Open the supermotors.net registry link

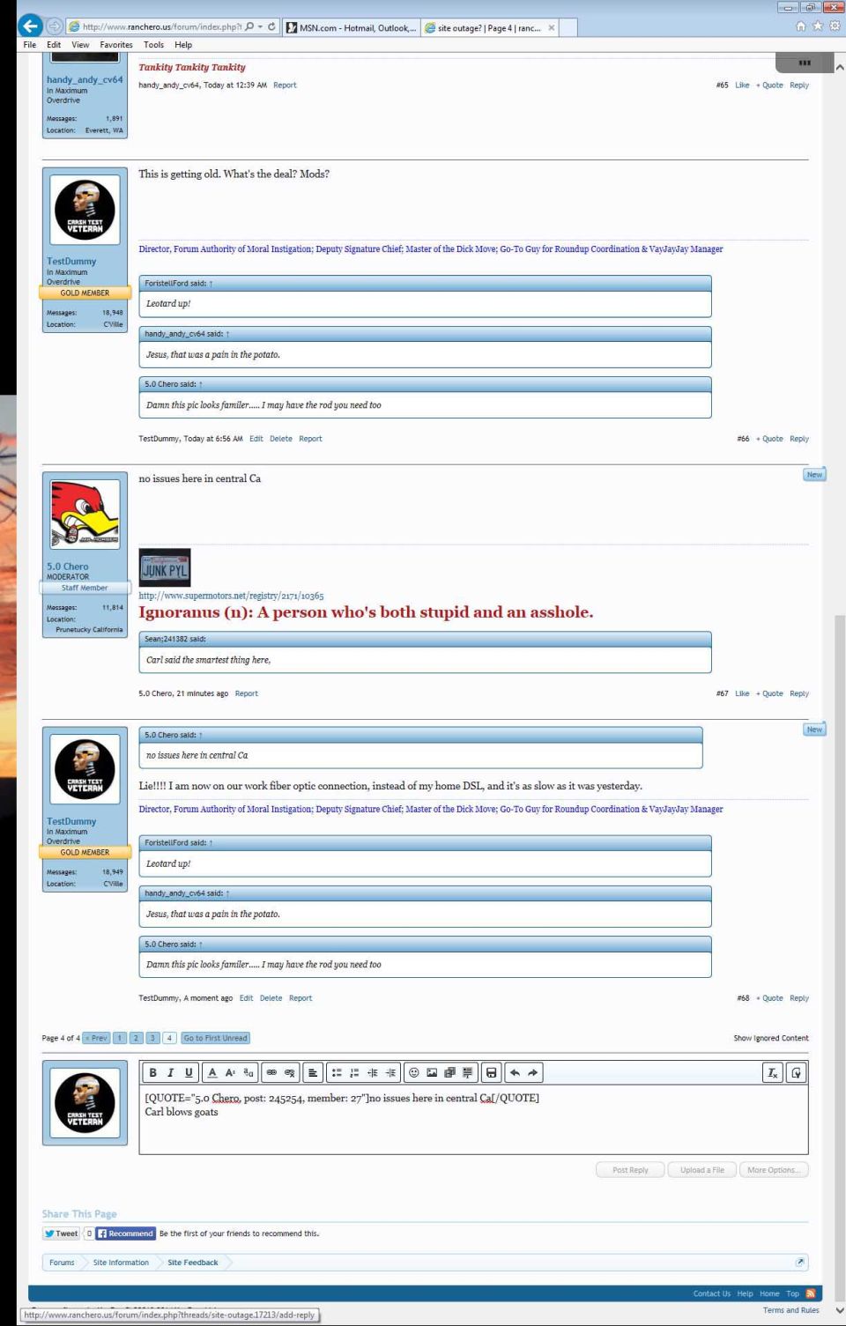tap(231, 596)
